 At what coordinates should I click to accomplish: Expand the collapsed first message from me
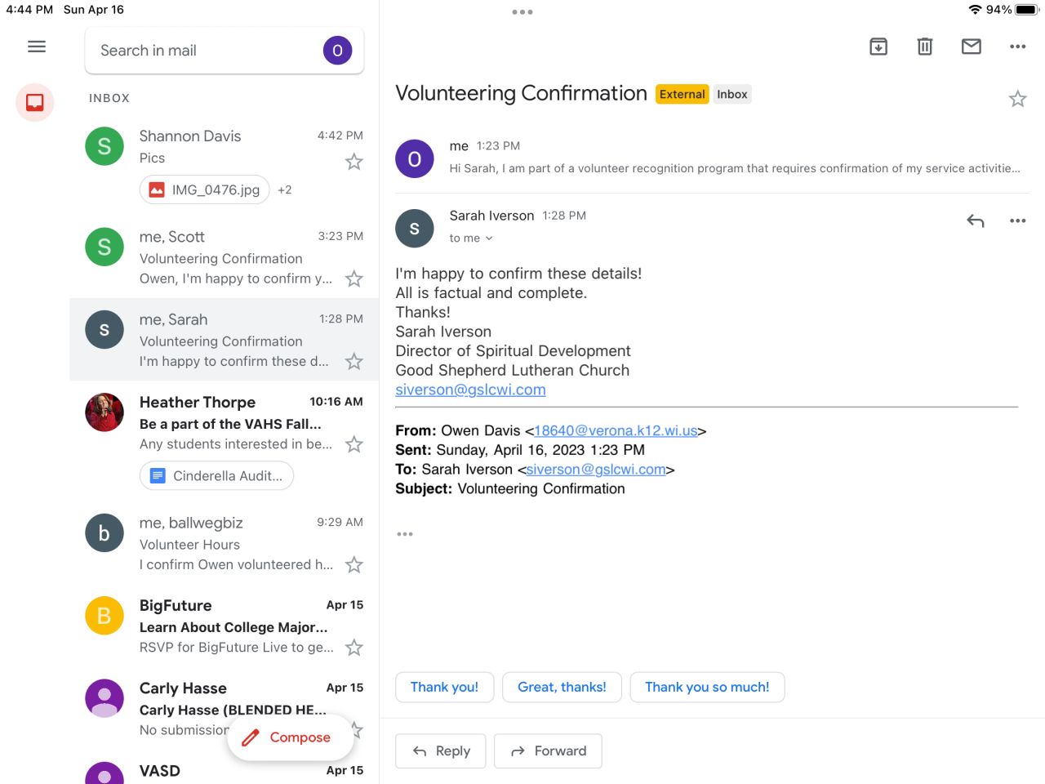(735, 158)
